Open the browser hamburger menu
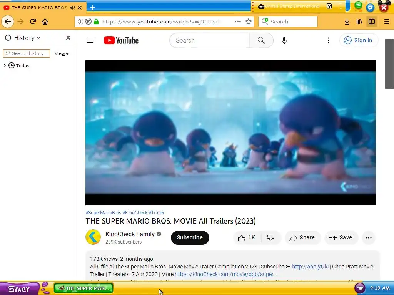Screen dimensions: 394x295 pos(386,22)
